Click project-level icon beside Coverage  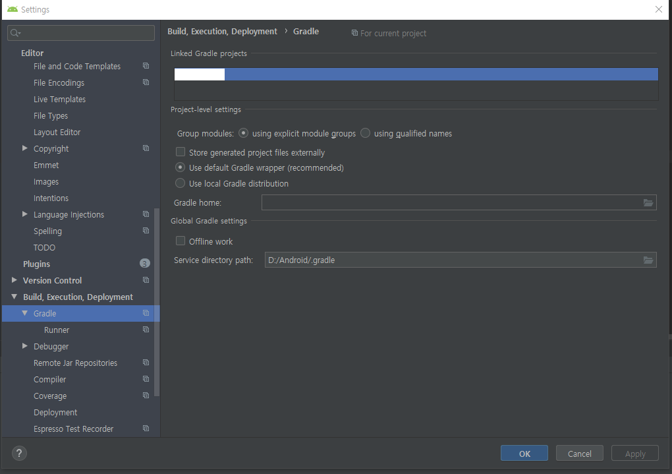(x=146, y=395)
